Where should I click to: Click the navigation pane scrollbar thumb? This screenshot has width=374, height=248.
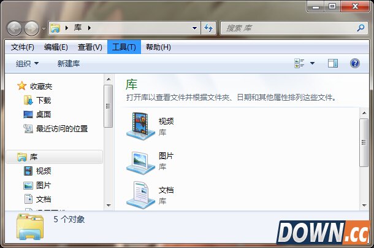click(x=109, y=106)
